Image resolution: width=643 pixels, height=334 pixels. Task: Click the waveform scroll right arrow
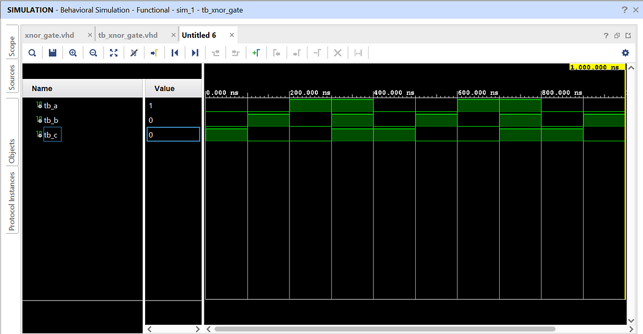(631, 329)
